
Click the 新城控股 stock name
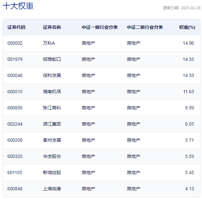tap(52, 172)
